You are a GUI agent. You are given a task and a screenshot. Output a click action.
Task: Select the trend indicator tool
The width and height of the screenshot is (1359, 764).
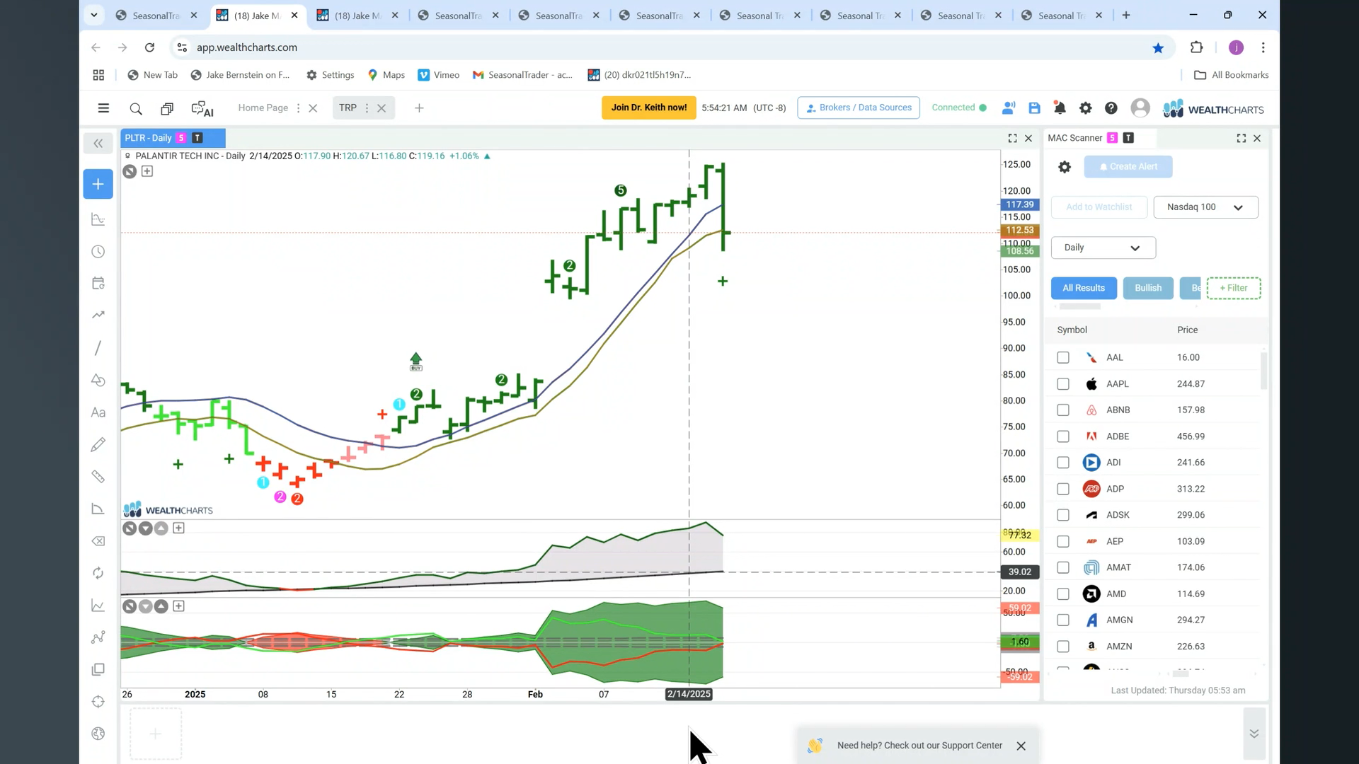[x=98, y=315]
